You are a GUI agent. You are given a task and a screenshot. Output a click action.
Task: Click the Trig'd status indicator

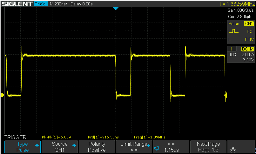(x=41, y=4)
